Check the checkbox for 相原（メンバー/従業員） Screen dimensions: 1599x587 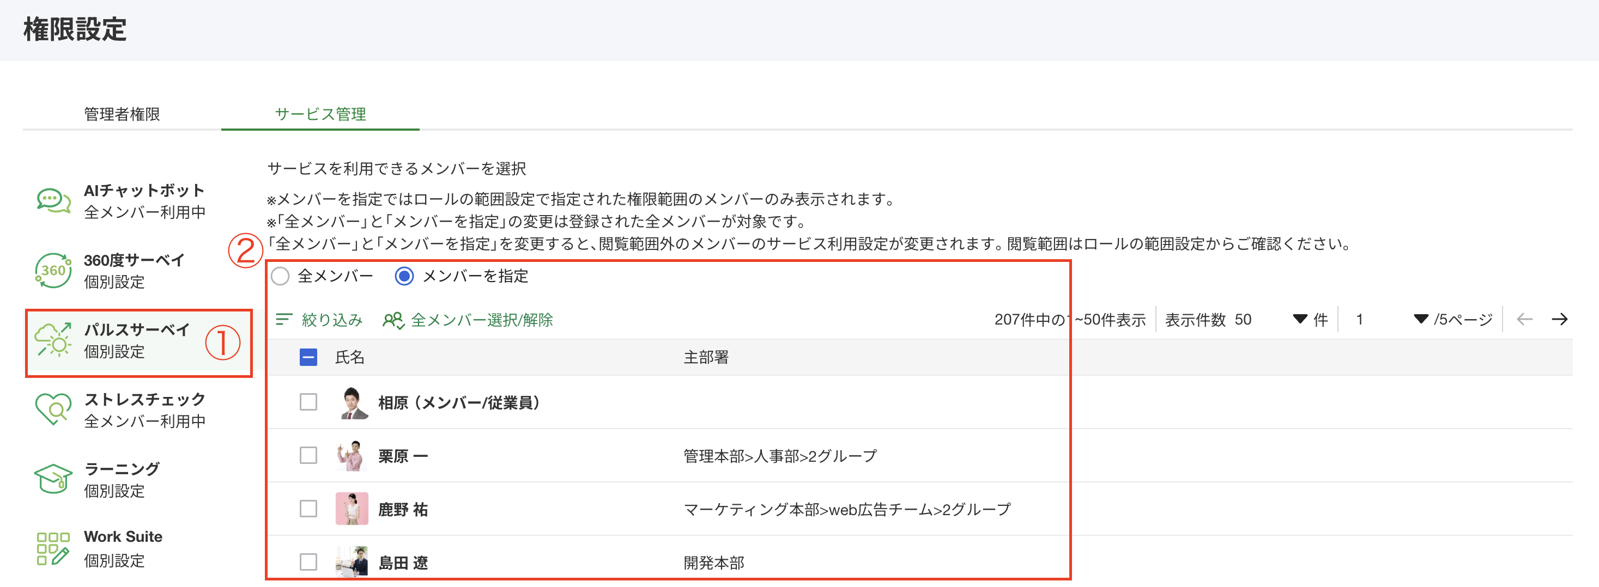tap(307, 402)
